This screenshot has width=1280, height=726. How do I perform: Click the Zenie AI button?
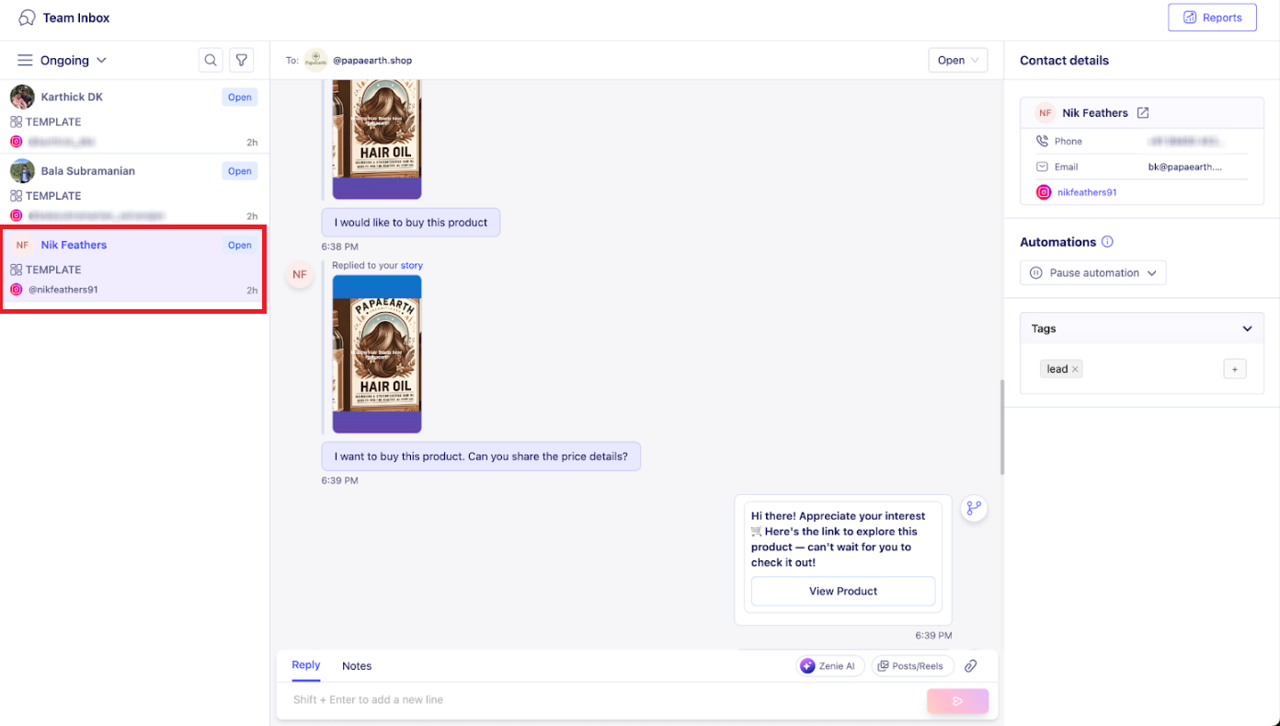click(830, 665)
